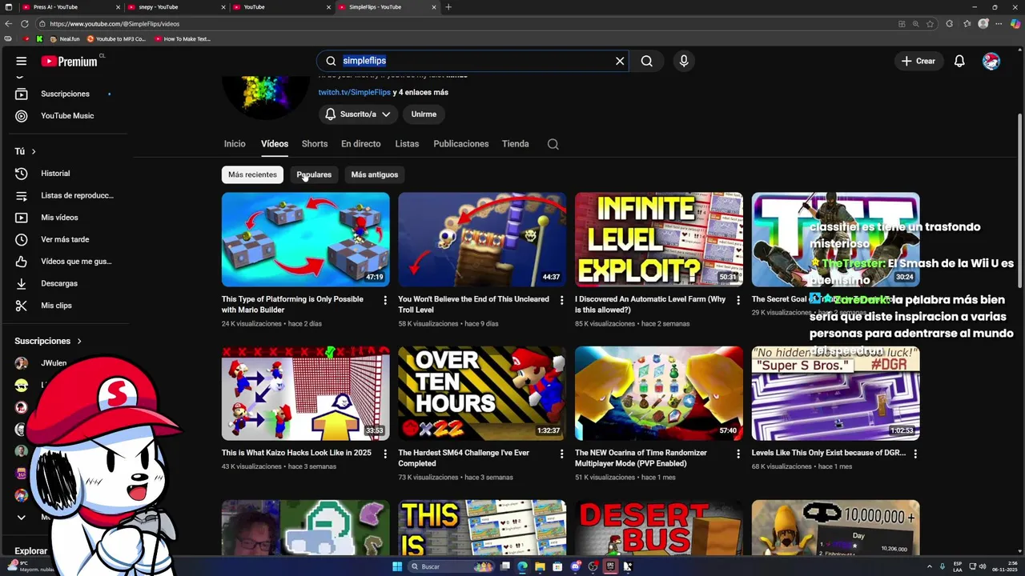Expand the Tú section chevron
Screen dimensions: 1025x576
point(34,151)
